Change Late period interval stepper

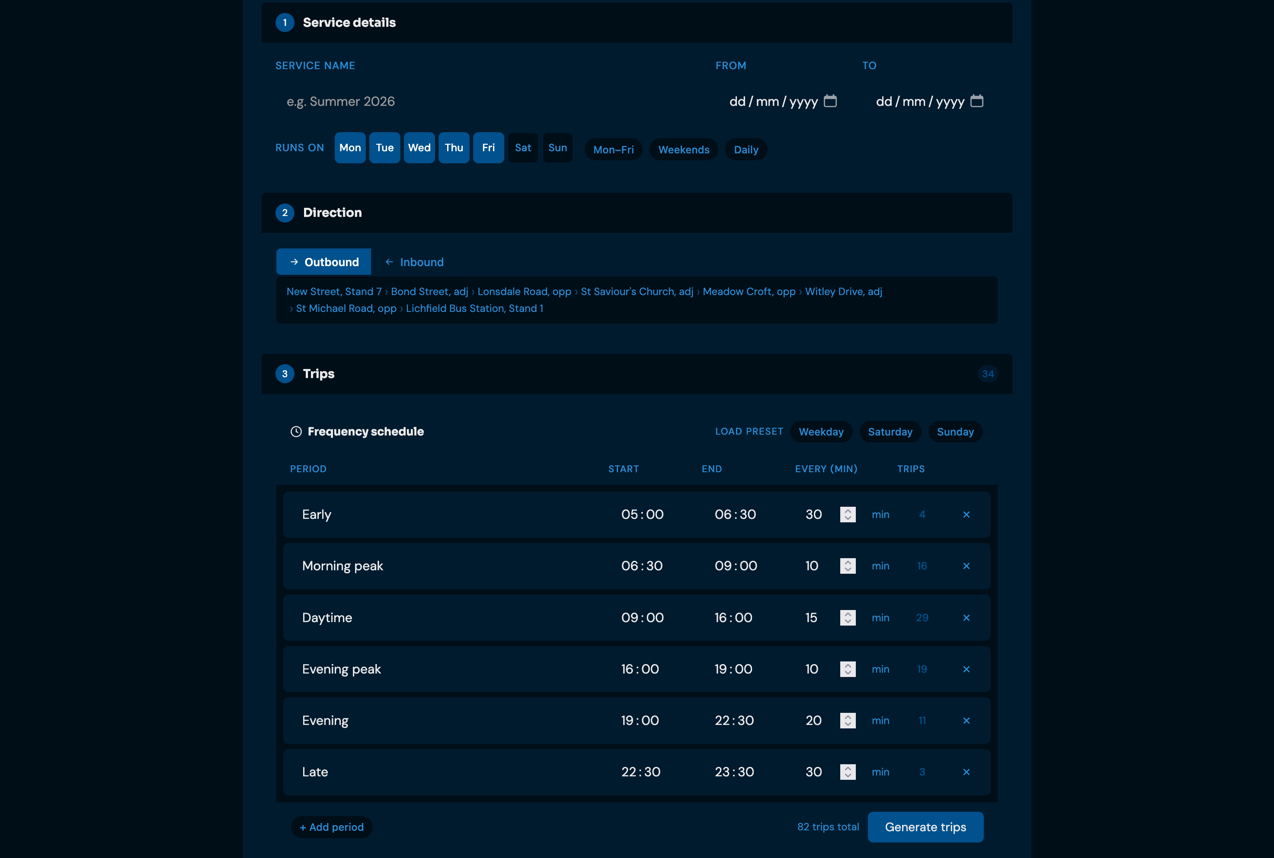[848, 772]
